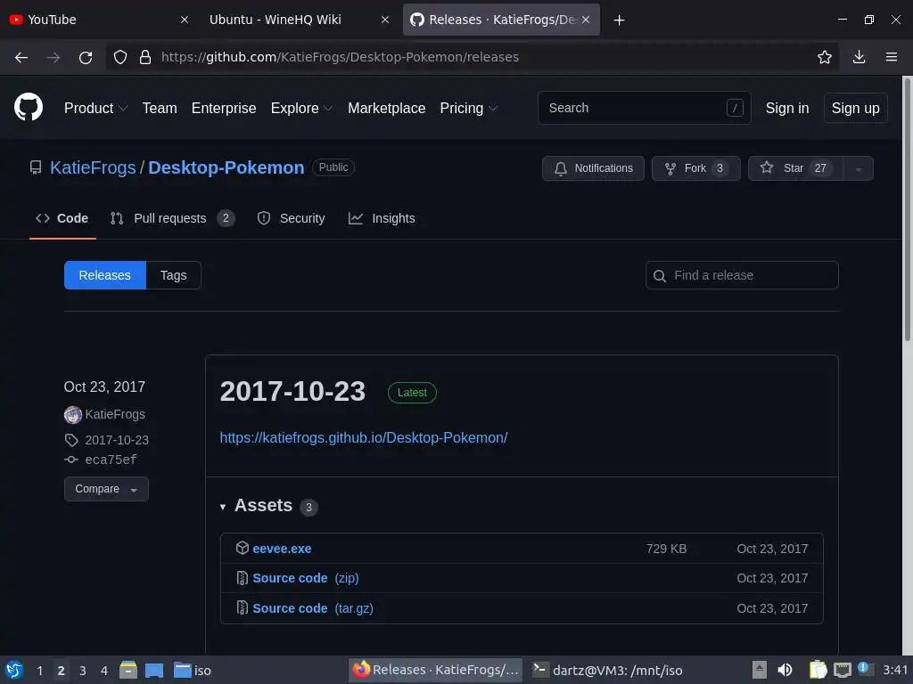Click the padlock site security icon
The height and width of the screenshot is (684, 913).
click(x=145, y=57)
